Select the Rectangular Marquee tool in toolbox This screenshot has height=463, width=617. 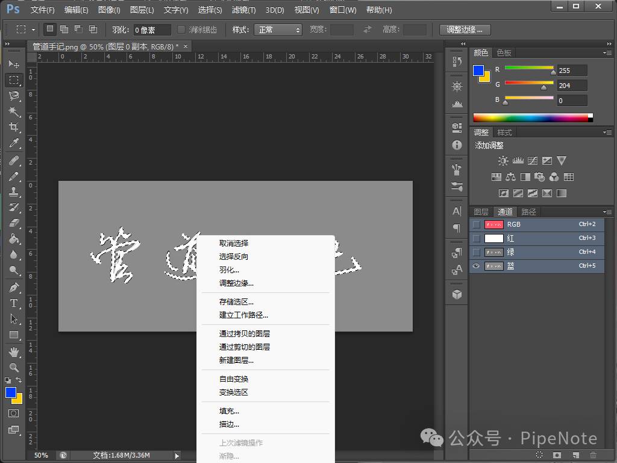pyautogui.click(x=14, y=80)
